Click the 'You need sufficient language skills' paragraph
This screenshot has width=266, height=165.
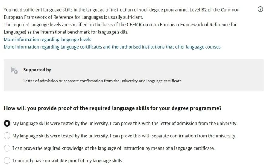click(x=121, y=13)
